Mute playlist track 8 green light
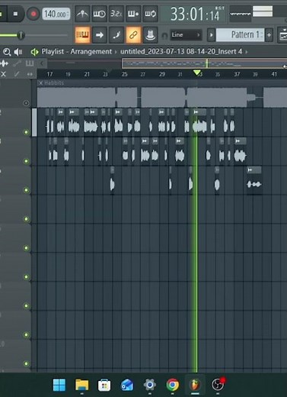 click(x=26, y=305)
